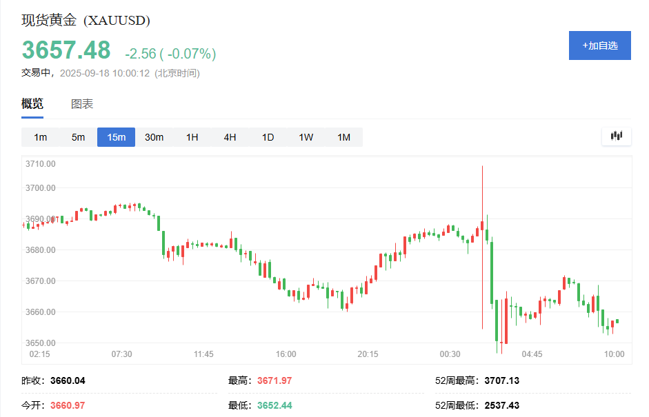Select the daily 1D timeframe
649x417 pixels.
268,137
